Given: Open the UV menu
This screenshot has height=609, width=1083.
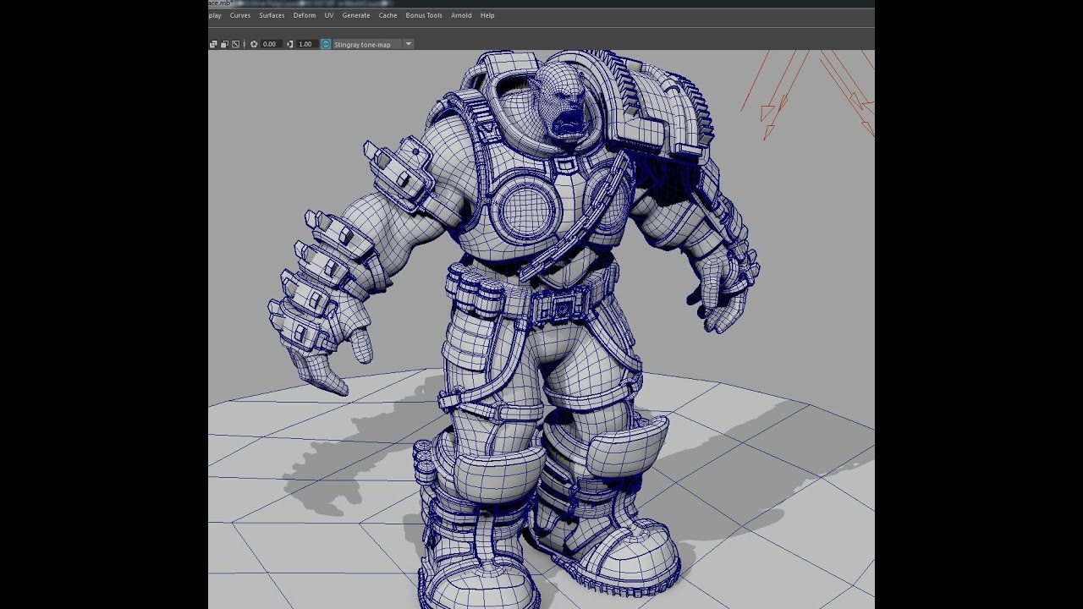Looking at the screenshot, I should click(x=329, y=15).
